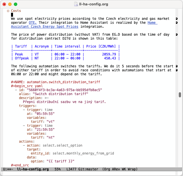Click the NT acronym cell
Screen dimensions: 183x176
pos(37,58)
